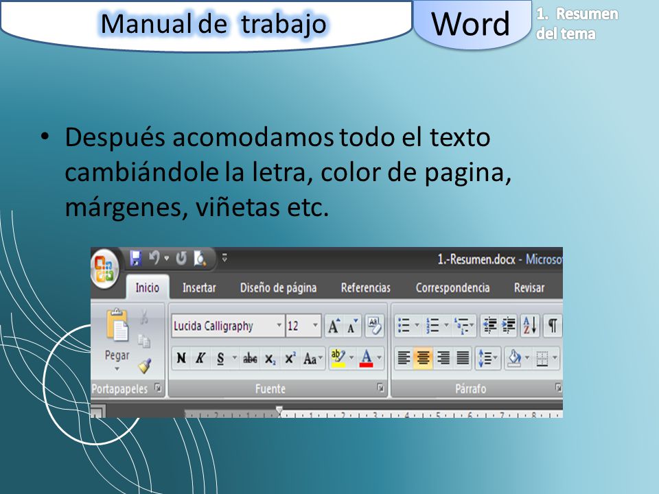The height and width of the screenshot is (494, 659).
Task: Undo the last action
Action: pyautogui.click(x=154, y=258)
